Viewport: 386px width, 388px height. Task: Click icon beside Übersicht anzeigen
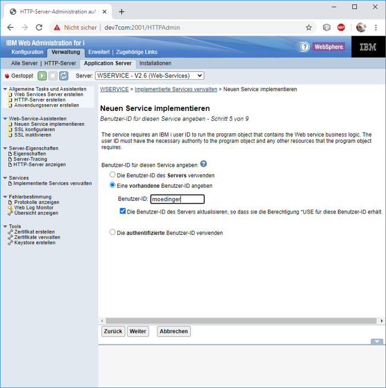pos(10,213)
